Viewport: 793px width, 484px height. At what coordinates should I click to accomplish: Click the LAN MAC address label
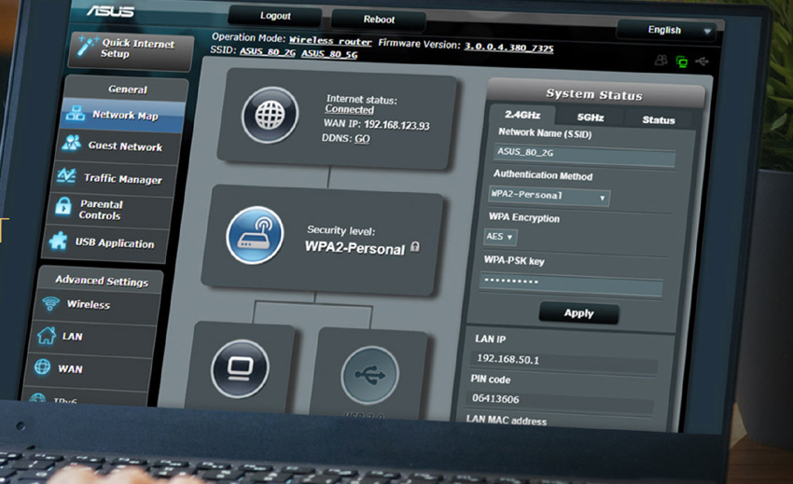(x=507, y=421)
